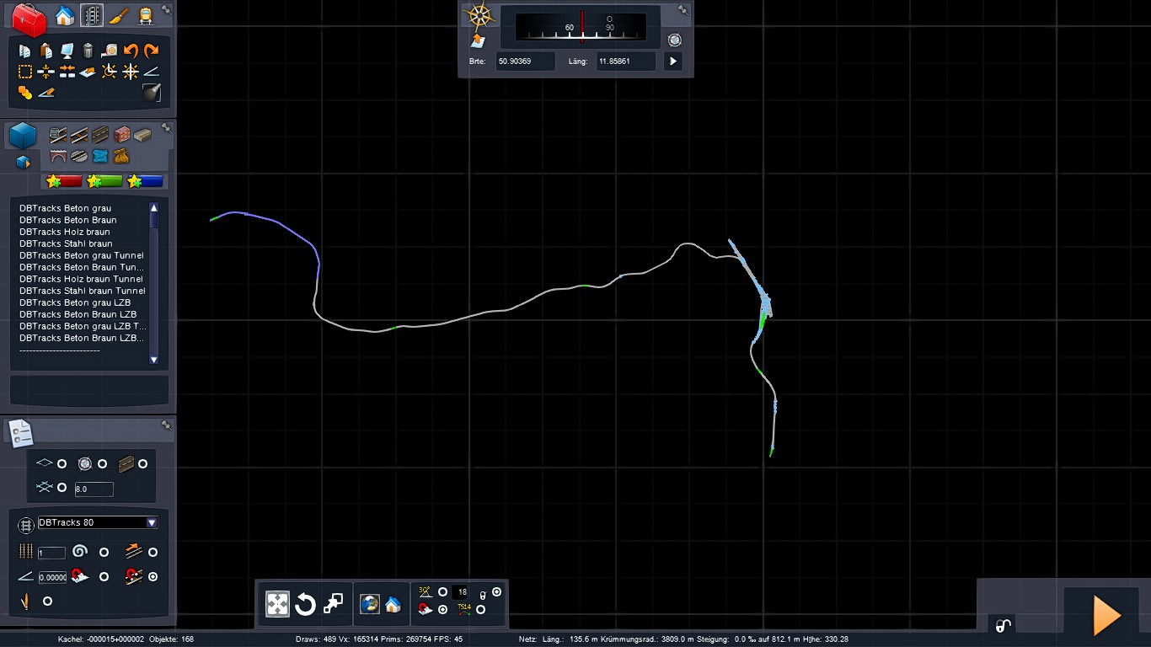
Task: Undo the last action with orange arrow
Action: click(131, 51)
